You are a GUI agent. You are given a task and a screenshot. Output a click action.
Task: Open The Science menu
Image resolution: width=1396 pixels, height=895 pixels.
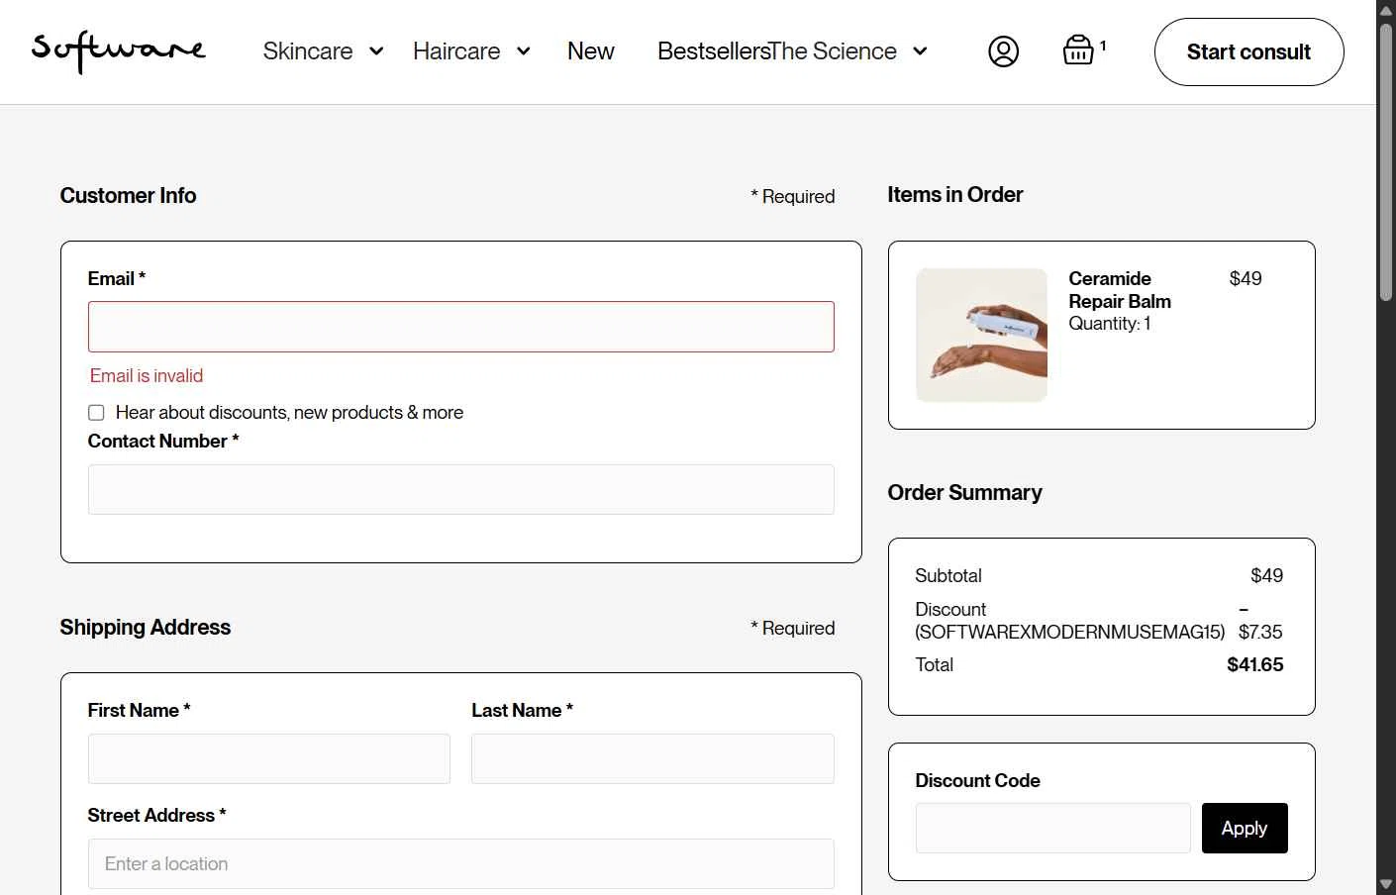click(834, 51)
